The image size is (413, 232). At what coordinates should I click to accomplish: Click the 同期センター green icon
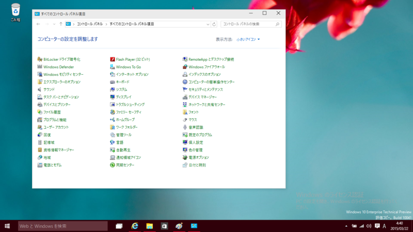coord(113,165)
